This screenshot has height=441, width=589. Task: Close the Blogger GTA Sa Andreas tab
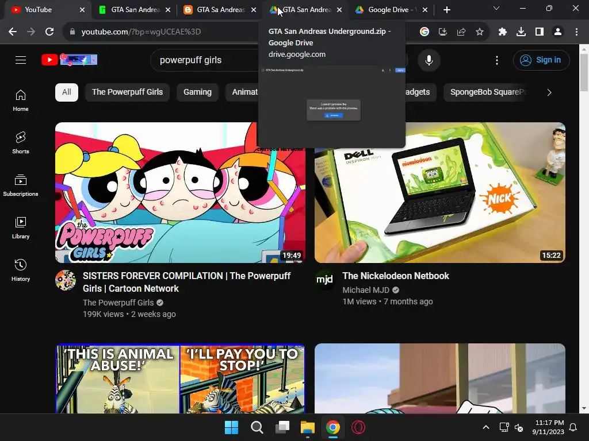[x=254, y=10]
